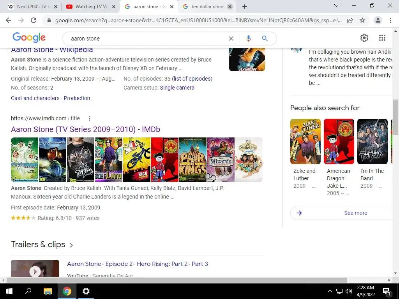Open the taskbar clock and date

click(x=365, y=291)
